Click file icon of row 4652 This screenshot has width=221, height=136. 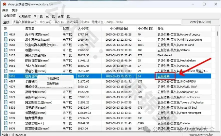tap(6, 102)
